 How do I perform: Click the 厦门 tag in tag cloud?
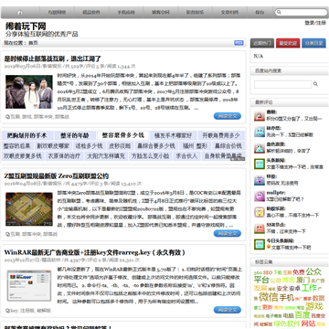[302, 280]
